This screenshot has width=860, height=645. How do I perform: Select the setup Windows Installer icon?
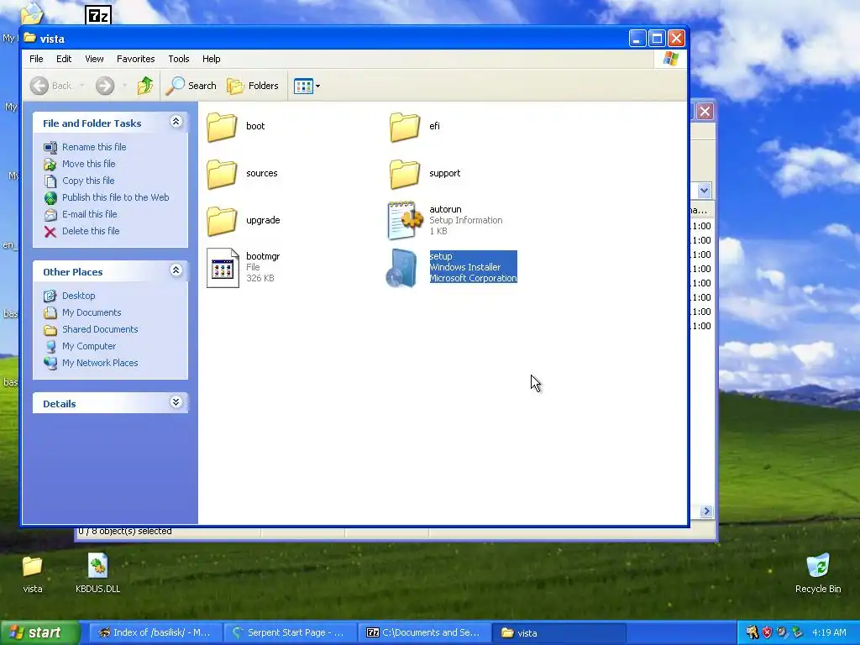(402, 268)
